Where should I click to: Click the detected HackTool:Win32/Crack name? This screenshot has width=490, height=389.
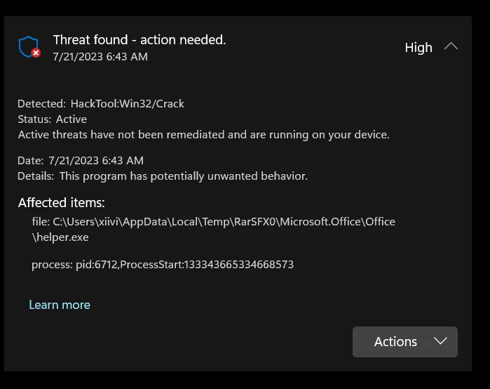coord(127,104)
